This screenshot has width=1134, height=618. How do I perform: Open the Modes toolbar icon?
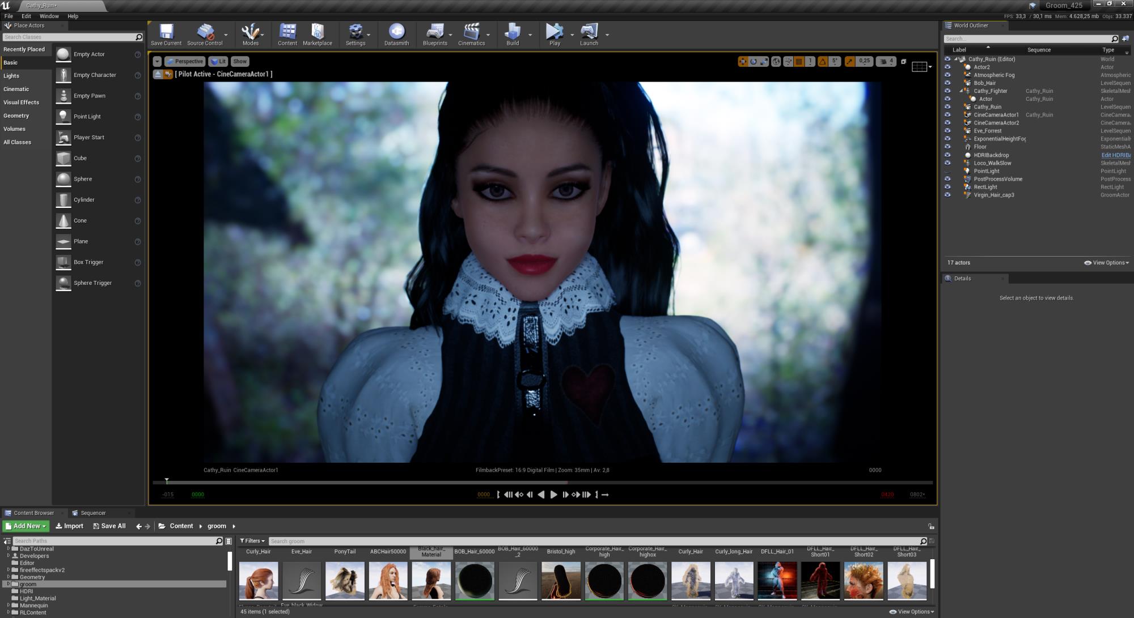(250, 34)
